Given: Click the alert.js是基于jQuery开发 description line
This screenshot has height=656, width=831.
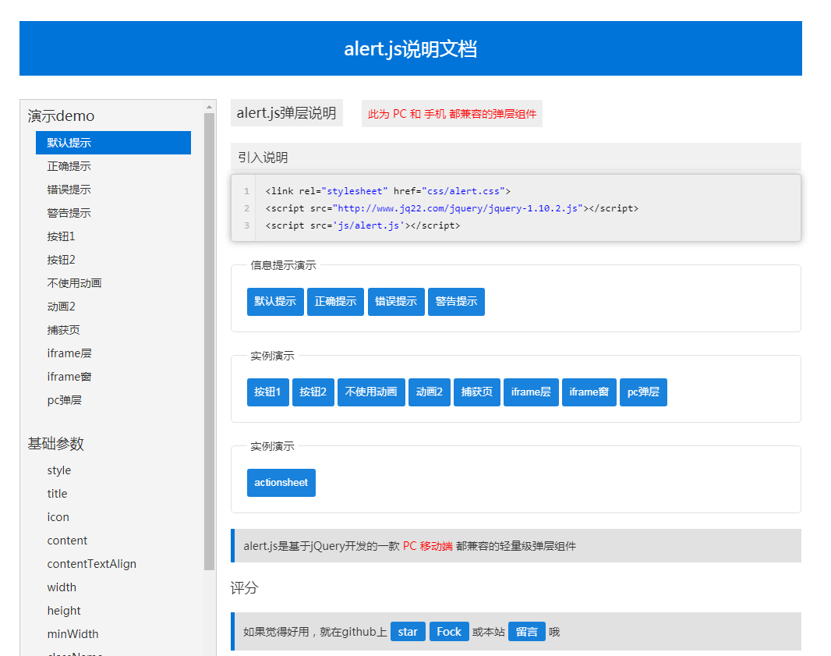Looking at the screenshot, I should [x=410, y=546].
